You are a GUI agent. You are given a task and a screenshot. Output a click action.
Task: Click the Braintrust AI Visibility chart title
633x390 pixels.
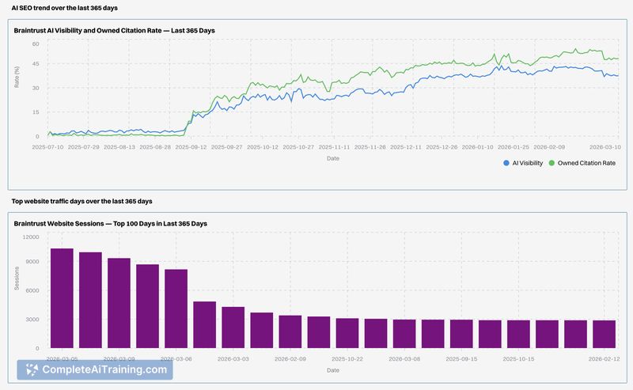click(115, 31)
